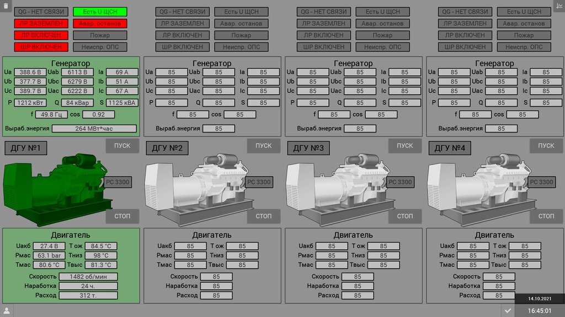Open the ДГУ №3 label button
Image resolution: width=565 pixels, height=317 pixels.
308,148
